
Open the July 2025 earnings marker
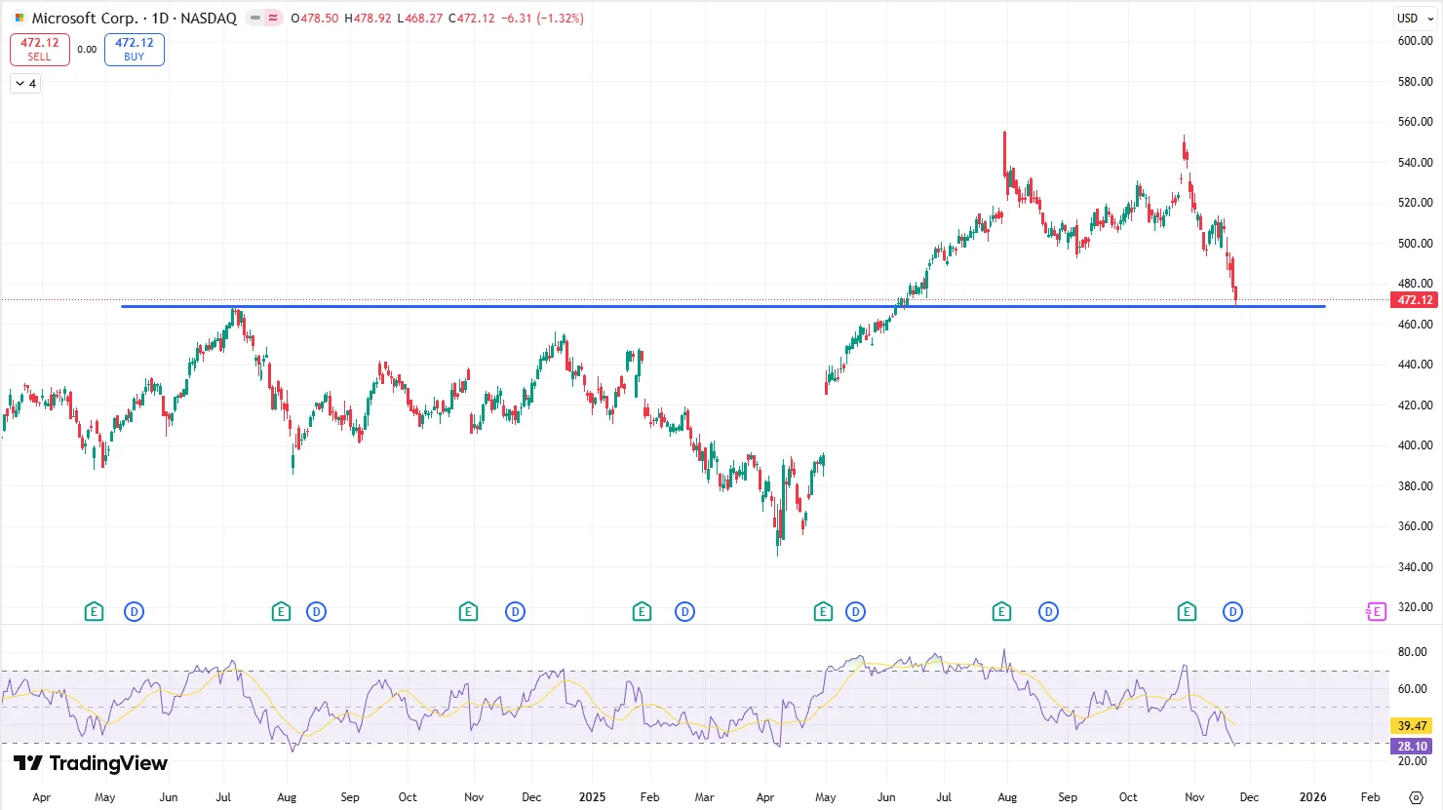[1001, 612]
